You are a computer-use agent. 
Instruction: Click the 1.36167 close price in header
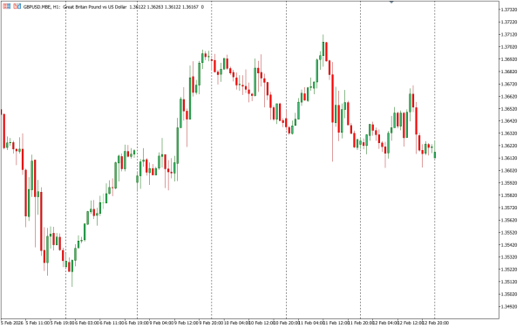[190, 7]
